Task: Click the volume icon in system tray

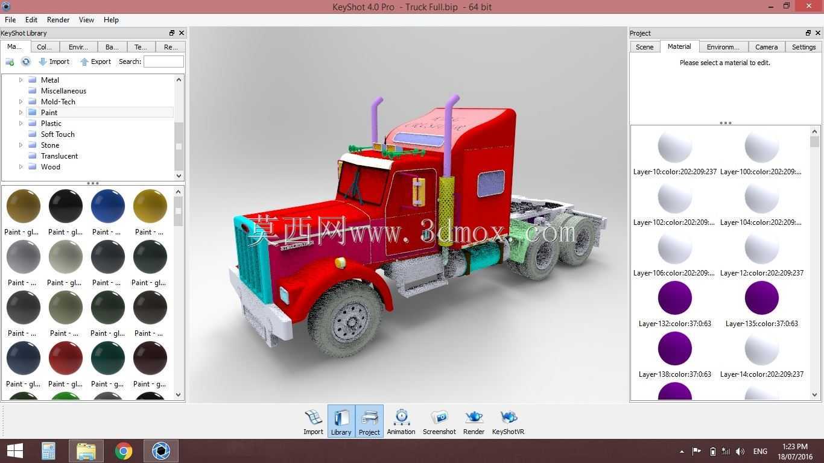Action: coord(740,452)
